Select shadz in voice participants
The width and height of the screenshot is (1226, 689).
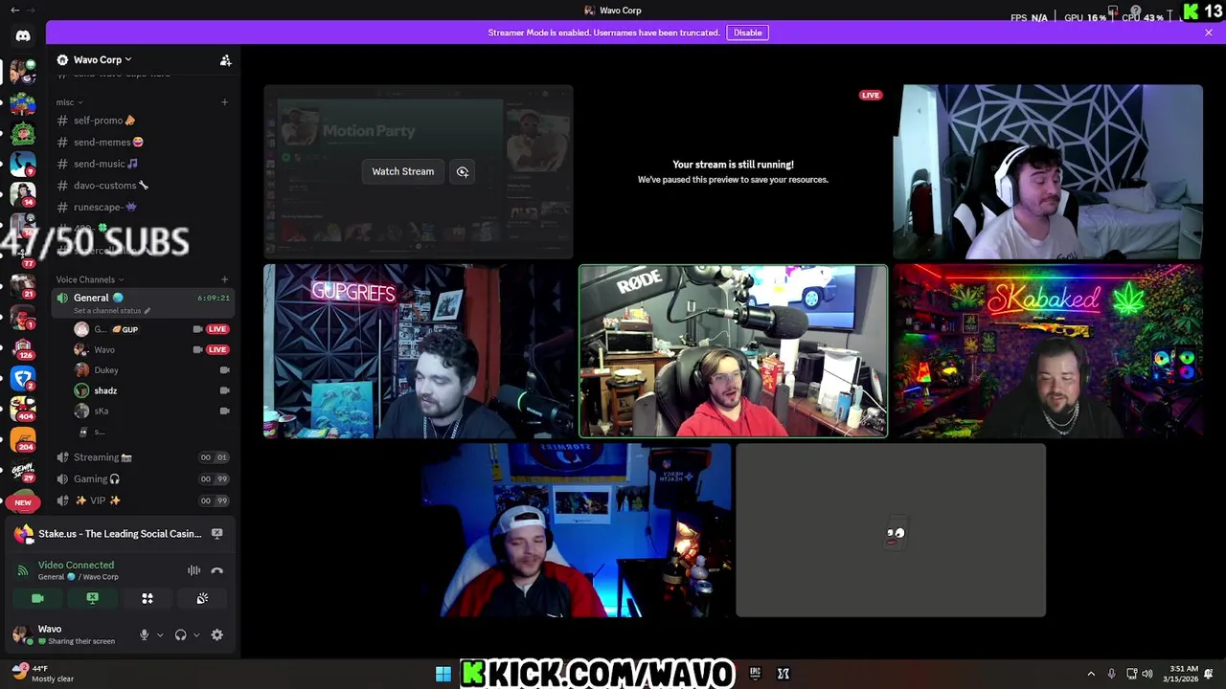[151, 390]
